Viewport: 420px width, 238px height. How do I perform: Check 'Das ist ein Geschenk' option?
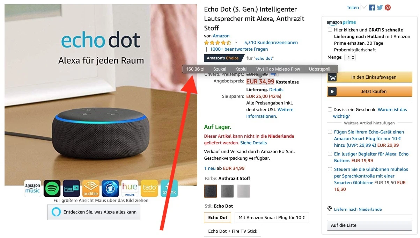point(330,109)
